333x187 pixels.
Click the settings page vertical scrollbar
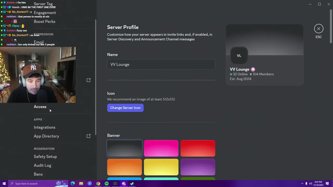pos(331,26)
